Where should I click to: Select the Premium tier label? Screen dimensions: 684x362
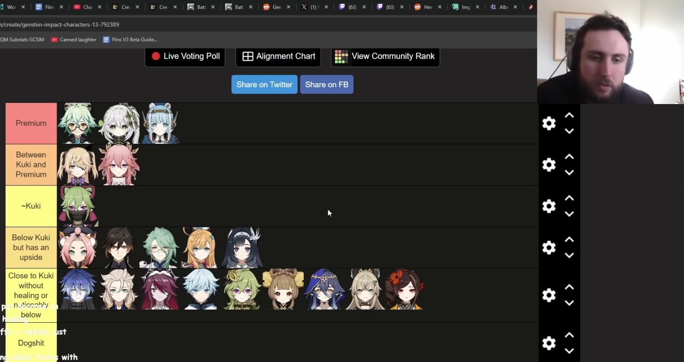coord(31,123)
